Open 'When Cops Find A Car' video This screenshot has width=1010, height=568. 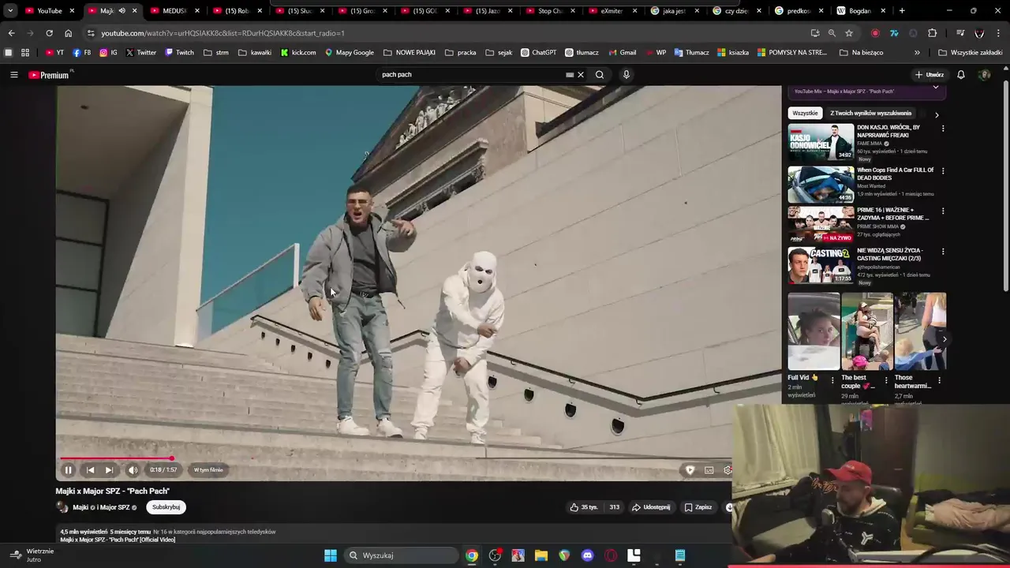(821, 184)
